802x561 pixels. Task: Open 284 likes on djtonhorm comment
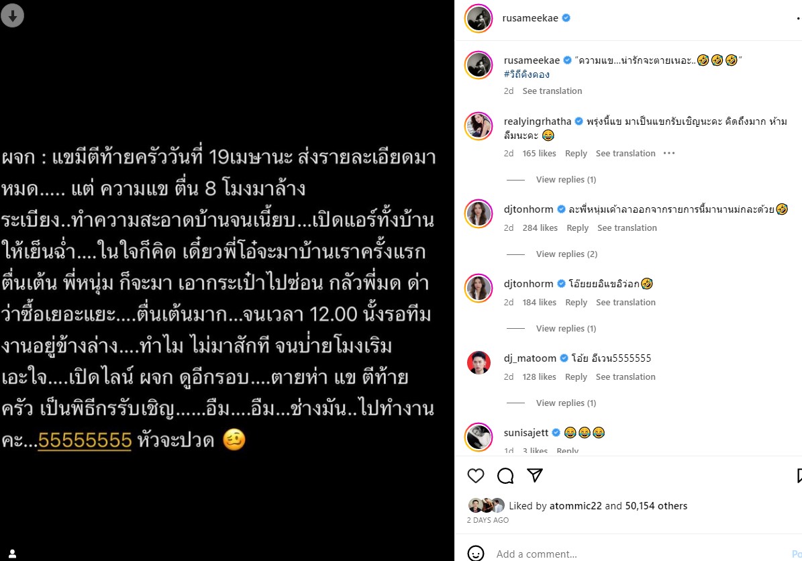540,228
